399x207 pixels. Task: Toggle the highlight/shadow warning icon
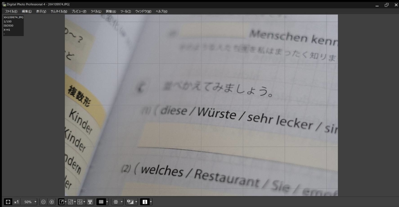tap(130, 202)
